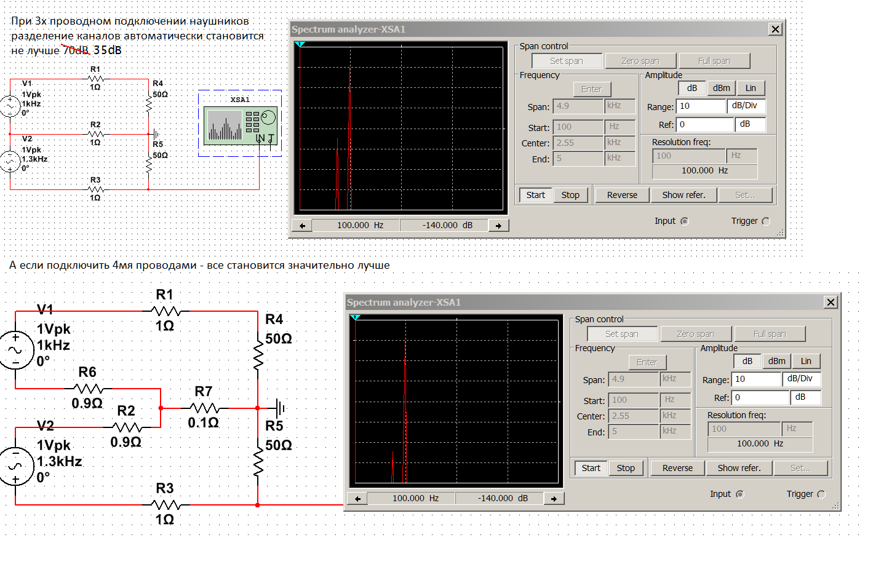Select resistor R7 in the bottom schematic
Image resolution: width=881 pixels, height=567 pixels.
[x=204, y=408]
